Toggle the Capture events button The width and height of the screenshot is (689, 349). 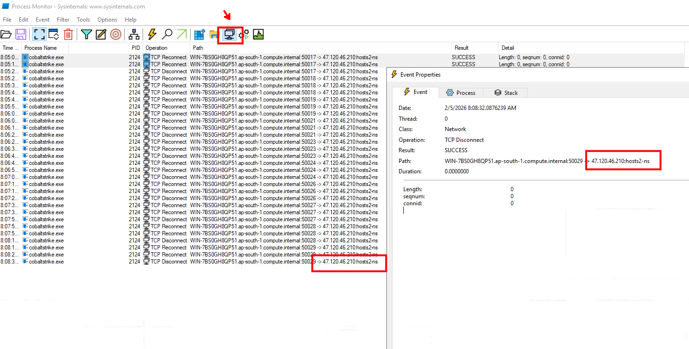click(x=39, y=34)
